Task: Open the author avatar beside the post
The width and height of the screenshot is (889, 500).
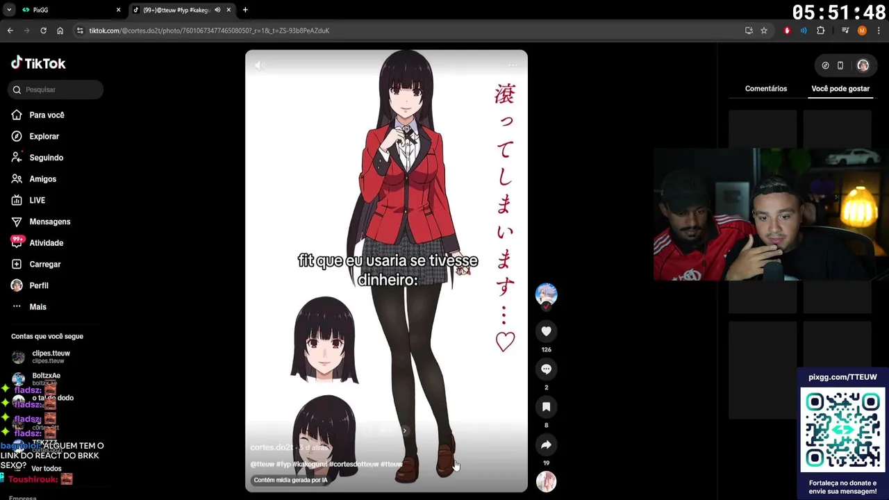Action: coord(546,294)
